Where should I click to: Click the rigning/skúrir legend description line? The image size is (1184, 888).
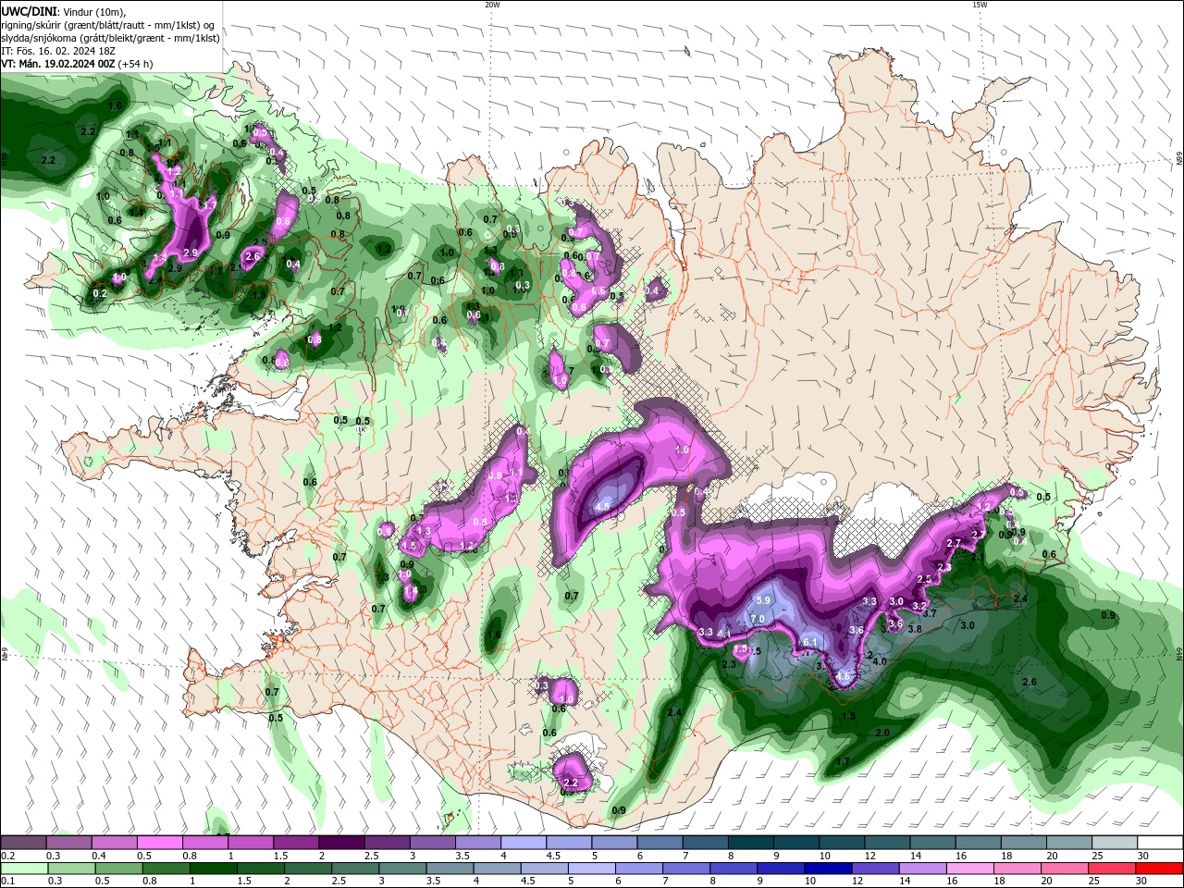[x=107, y=25]
